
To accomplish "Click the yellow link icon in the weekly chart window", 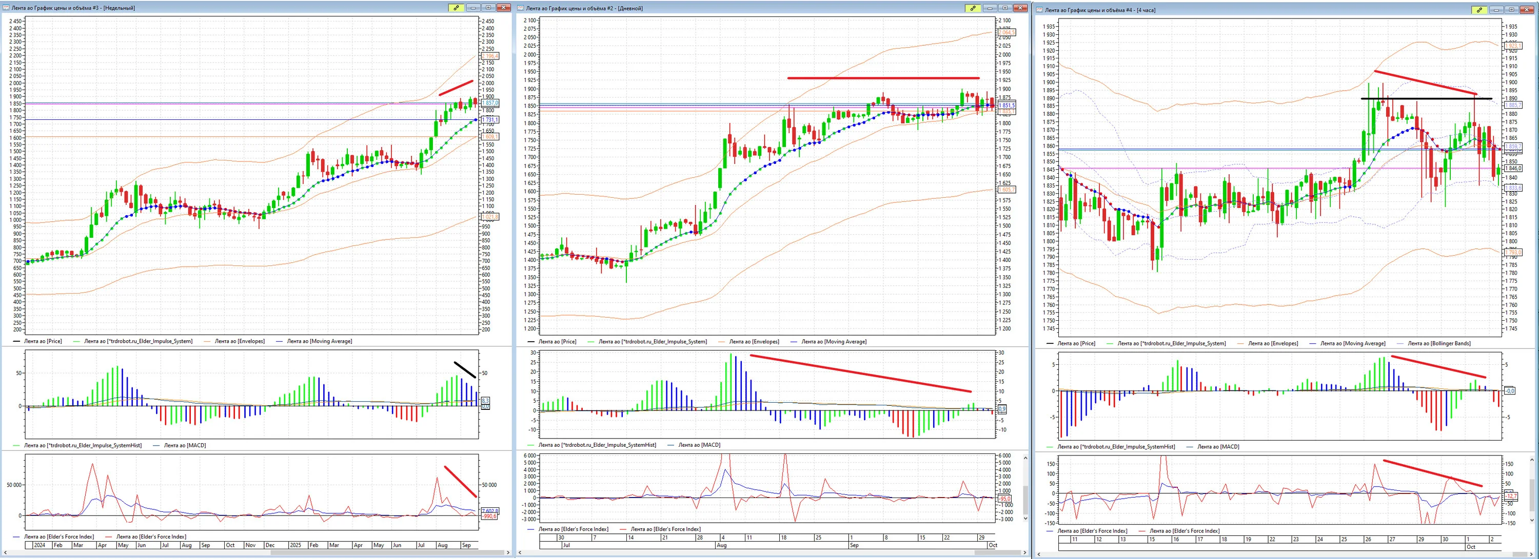I will (x=456, y=8).
